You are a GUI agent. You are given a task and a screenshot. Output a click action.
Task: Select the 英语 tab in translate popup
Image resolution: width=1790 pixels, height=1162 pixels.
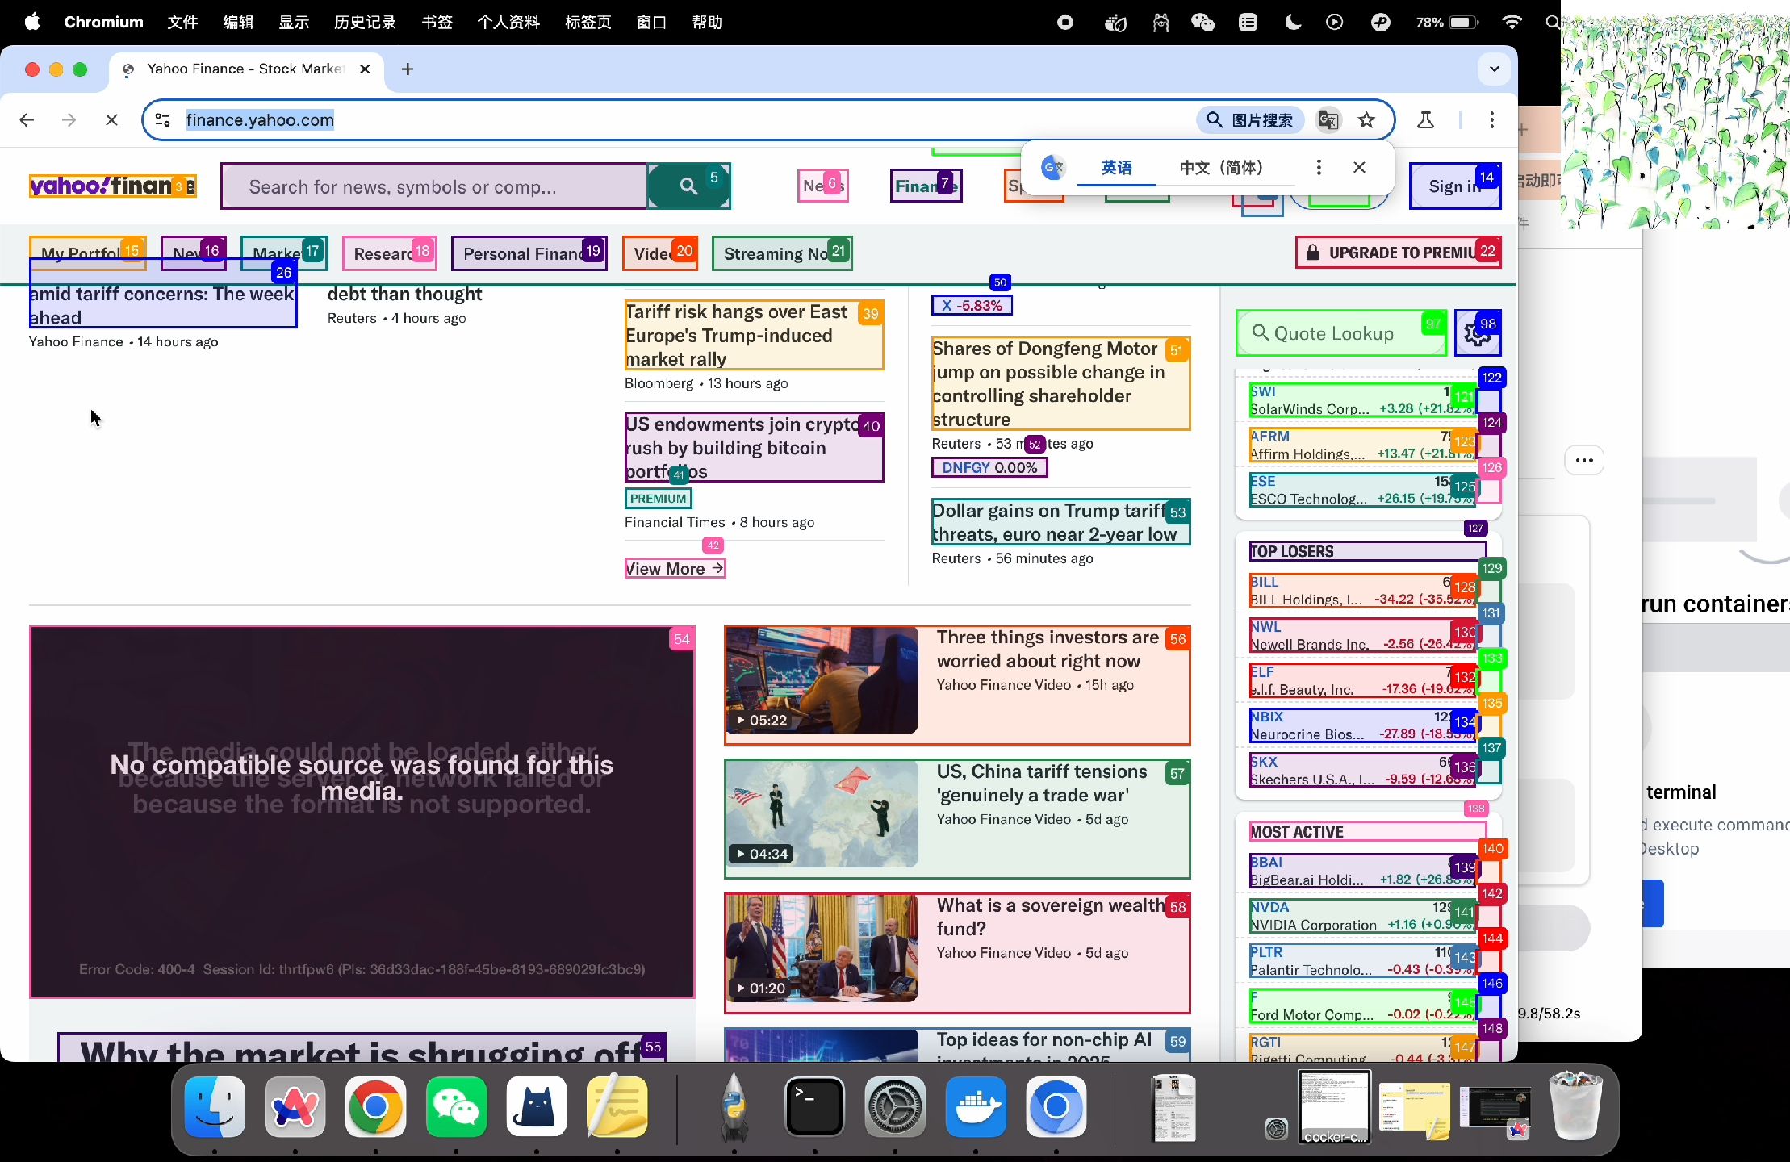click(1116, 168)
